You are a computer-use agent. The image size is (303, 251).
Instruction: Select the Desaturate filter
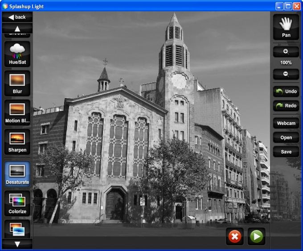click(17, 174)
